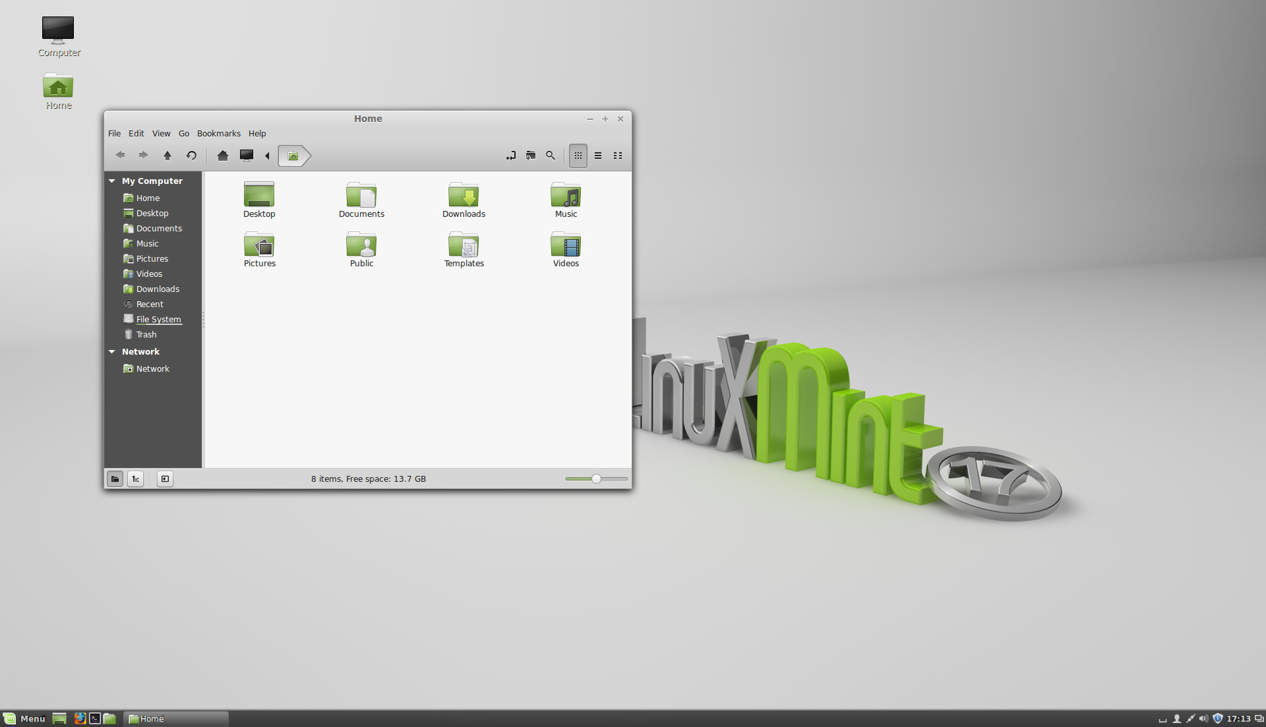Jump to the Home folder via toolbar house icon

[x=223, y=156]
